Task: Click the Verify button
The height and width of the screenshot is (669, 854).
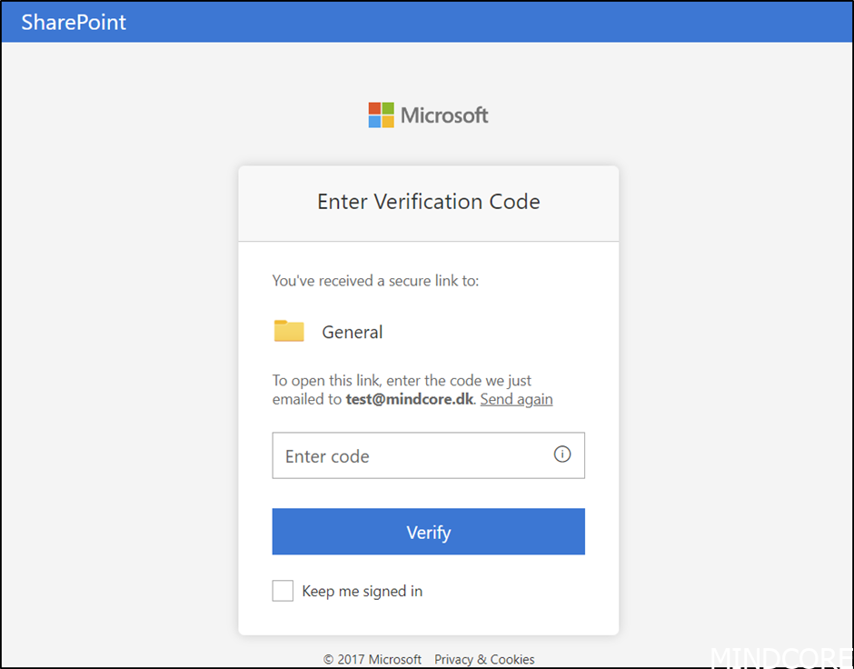Action: point(429,532)
